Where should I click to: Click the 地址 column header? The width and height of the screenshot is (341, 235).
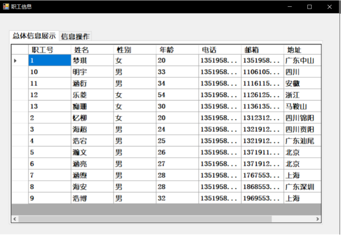pos(302,50)
